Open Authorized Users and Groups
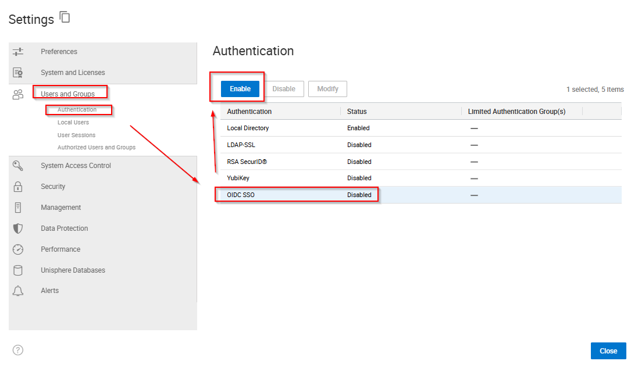Image resolution: width=631 pixels, height=368 pixels. 96,148
